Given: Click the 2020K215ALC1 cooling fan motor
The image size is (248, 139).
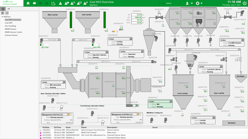Looking at the screenshot, I should point(152,120).
